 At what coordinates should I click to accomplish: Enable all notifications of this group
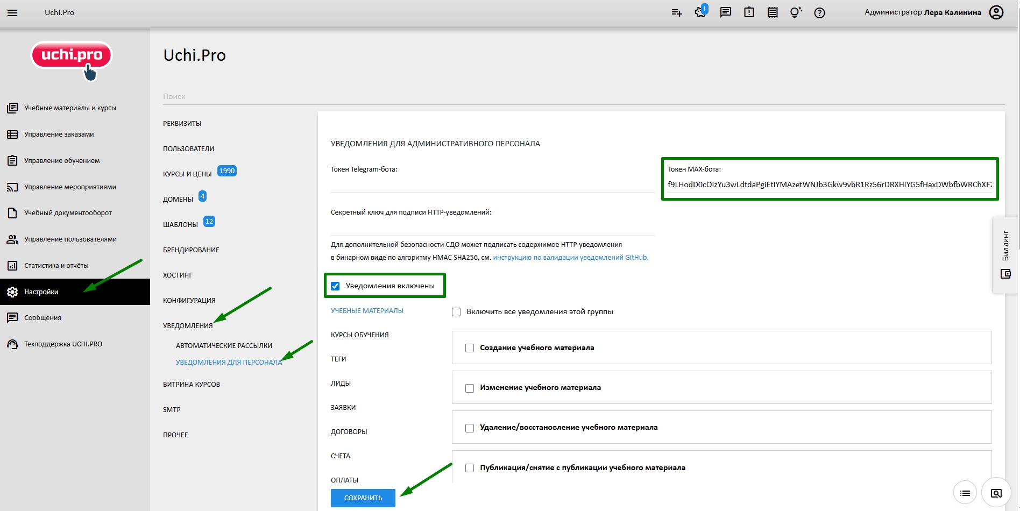[x=457, y=312]
